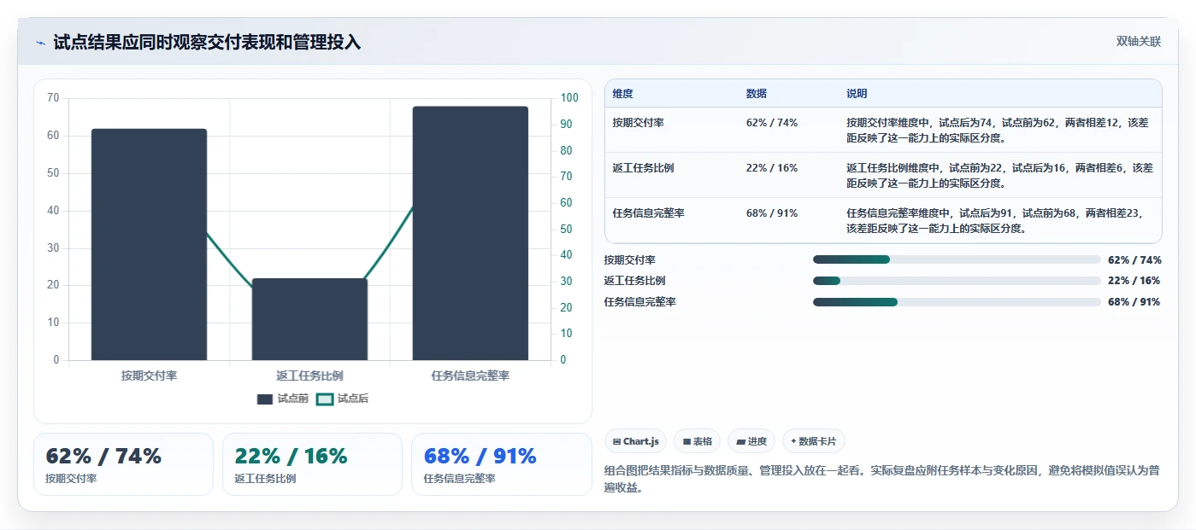Click the 说明 table column header
Image resolution: width=1196 pixels, height=530 pixels.
(857, 94)
